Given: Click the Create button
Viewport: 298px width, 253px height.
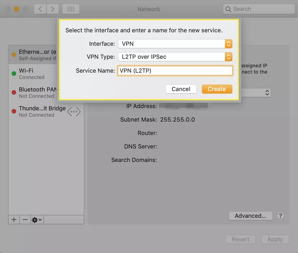Looking at the screenshot, I should point(217,89).
